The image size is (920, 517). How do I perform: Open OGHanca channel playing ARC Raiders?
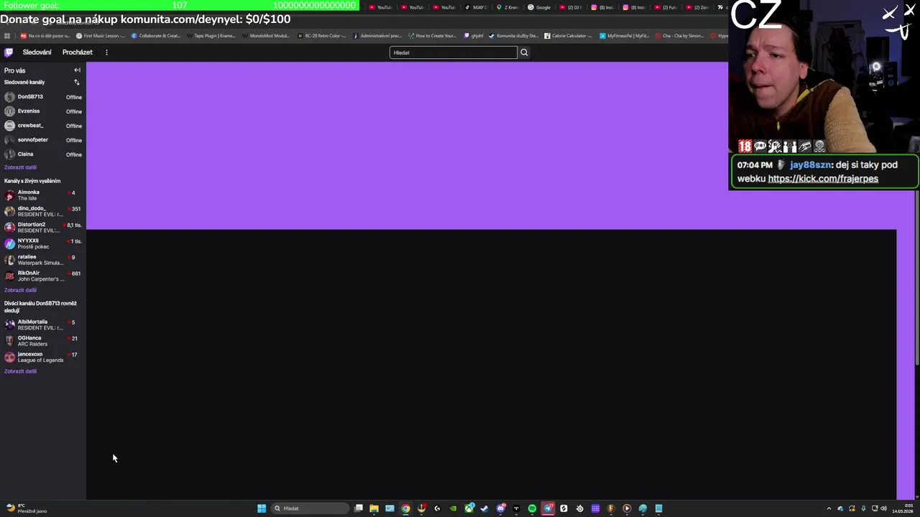click(x=43, y=341)
